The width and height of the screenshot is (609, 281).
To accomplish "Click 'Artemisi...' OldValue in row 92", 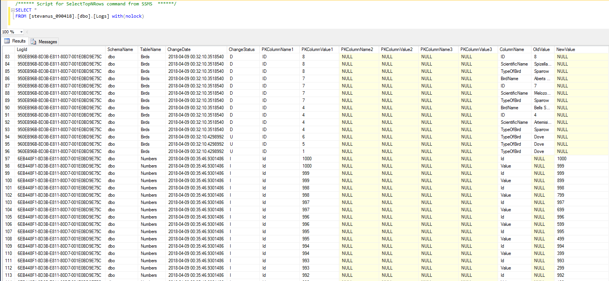I will click(543, 122).
